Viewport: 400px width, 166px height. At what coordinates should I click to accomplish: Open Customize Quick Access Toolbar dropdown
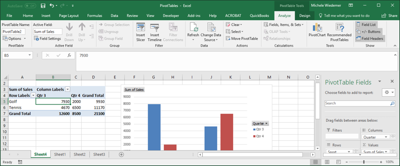(73, 5)
